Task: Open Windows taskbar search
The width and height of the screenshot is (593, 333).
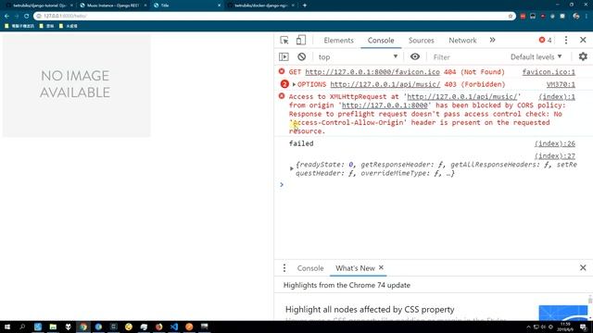Action: (22, 327)
